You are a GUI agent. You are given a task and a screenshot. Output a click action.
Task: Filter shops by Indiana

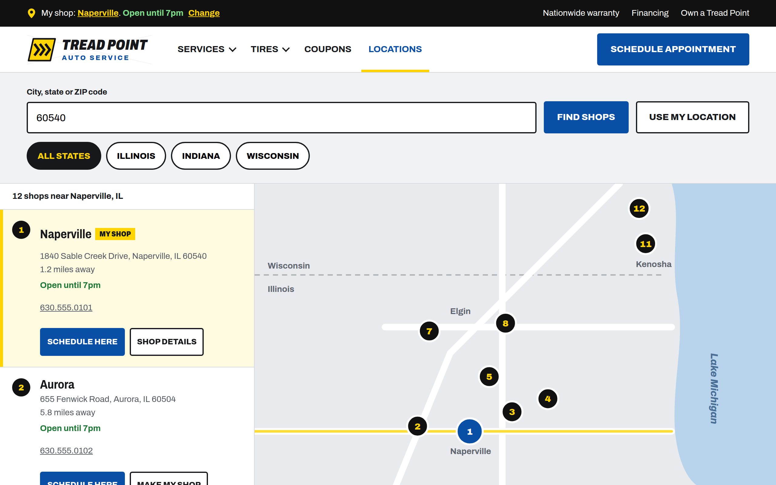tap(201, 156)
